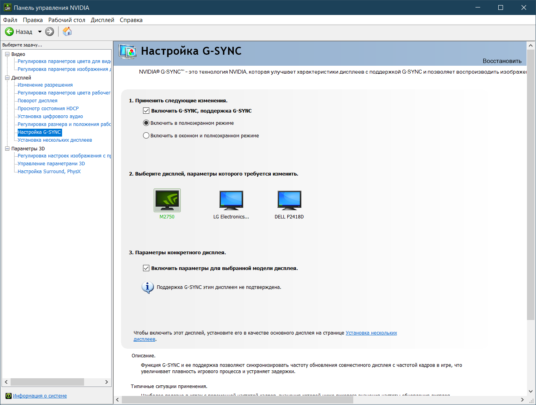Click the green Back arrow icon

pos(9,31)
